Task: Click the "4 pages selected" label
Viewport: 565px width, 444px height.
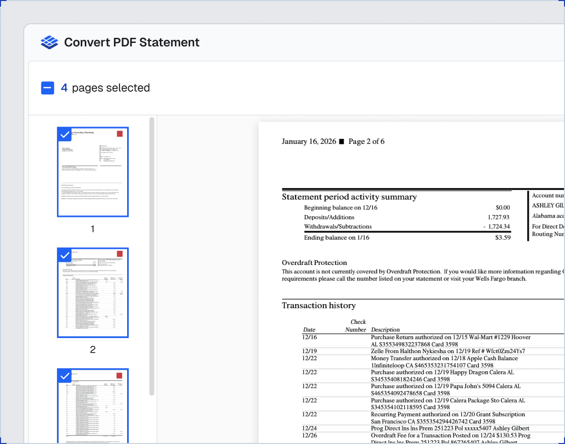Action: 105,88
